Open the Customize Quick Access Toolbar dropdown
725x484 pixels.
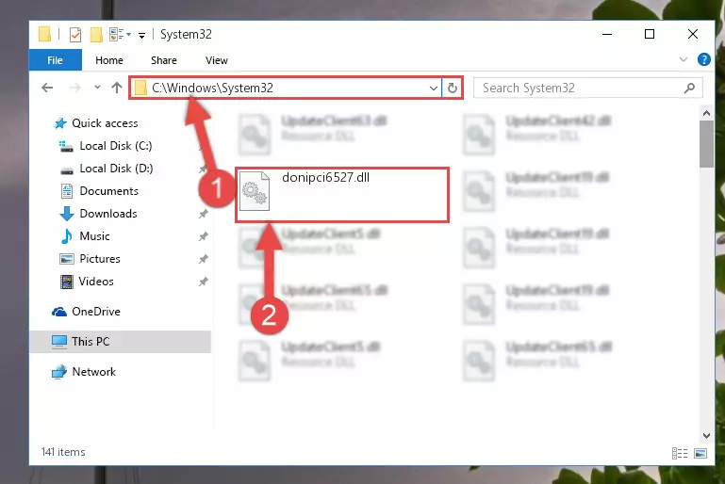pos(141,35)
